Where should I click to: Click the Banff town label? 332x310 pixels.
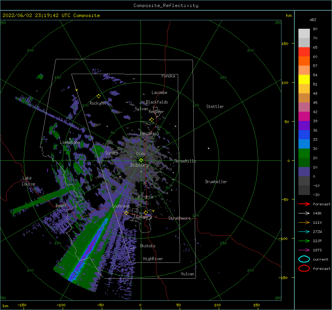point(61,205)
